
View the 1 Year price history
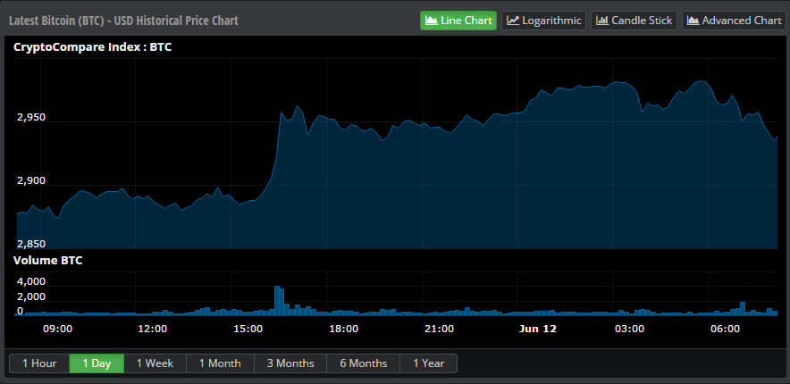tap(428, 363)
